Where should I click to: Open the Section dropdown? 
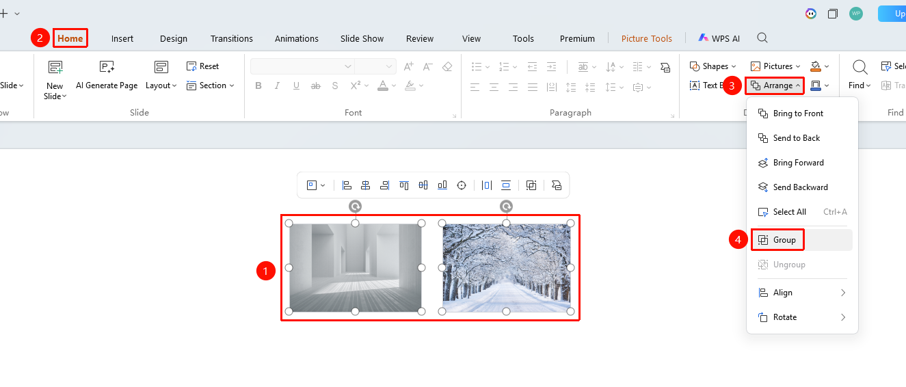point(210,85)
